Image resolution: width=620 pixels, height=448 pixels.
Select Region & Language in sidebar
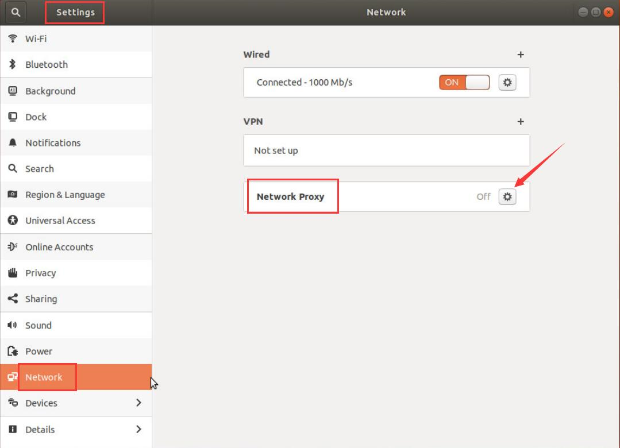coord(65,195)
